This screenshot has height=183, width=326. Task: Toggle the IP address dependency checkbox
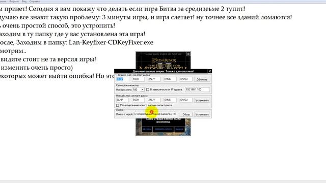(148, 89)
